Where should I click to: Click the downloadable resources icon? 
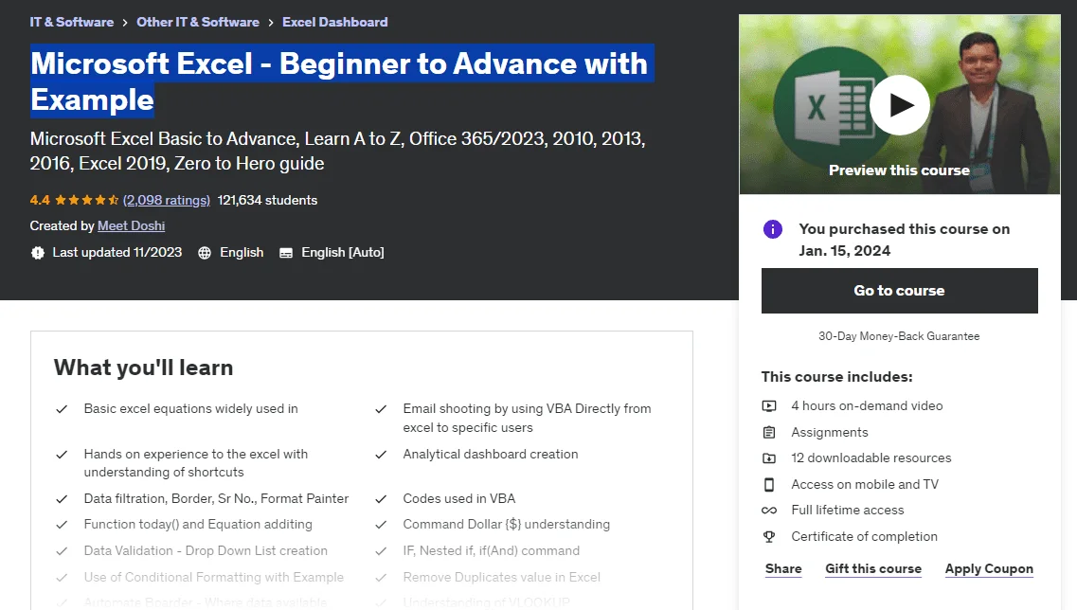769,458
